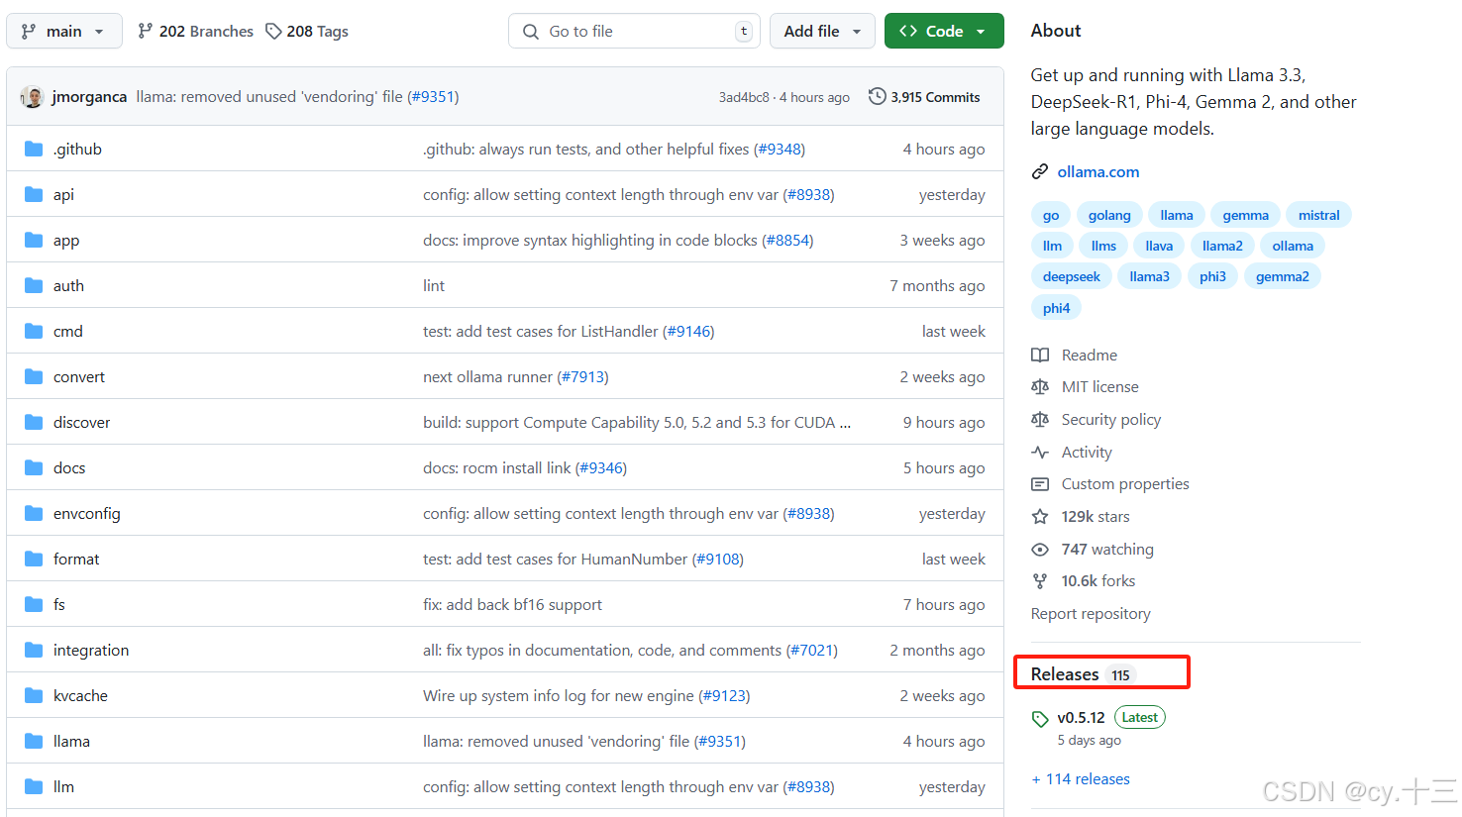The image size is (1462, 817).
Task: Open the green Code dropdown button
Action: (x=944, y=31)
